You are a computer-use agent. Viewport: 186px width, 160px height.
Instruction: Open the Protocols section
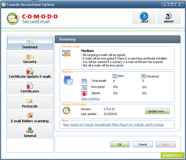(30, 102)
